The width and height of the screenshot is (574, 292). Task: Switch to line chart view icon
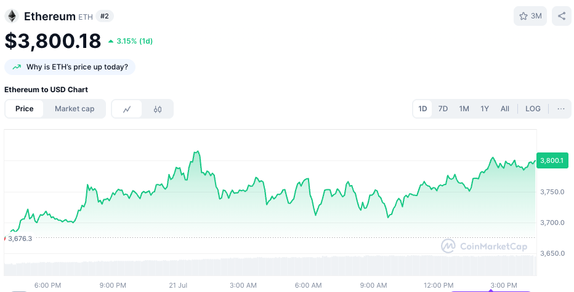pyautogui.click(x=127, y=109)
